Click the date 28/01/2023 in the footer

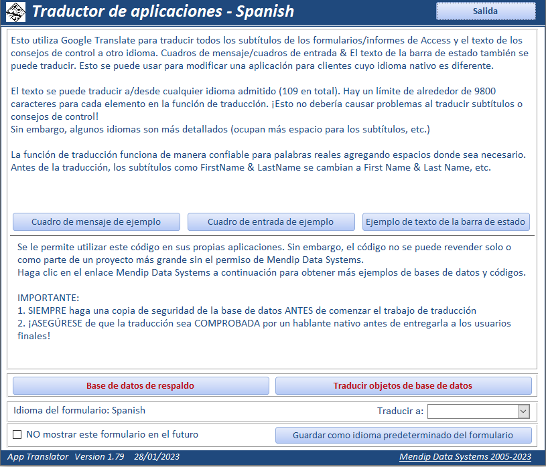pyautogui.click(x=157, y=456)
